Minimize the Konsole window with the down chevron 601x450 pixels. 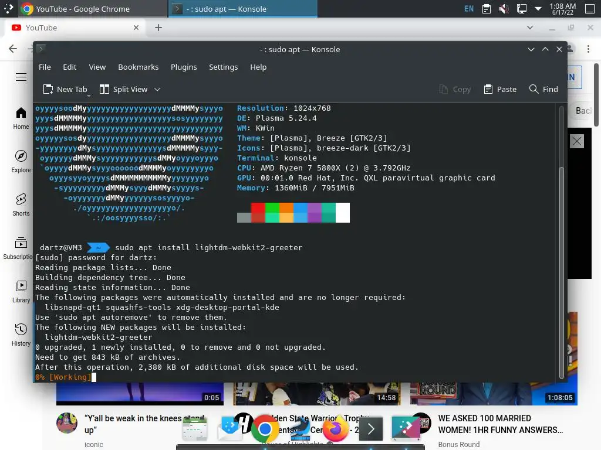coord(531,49)
